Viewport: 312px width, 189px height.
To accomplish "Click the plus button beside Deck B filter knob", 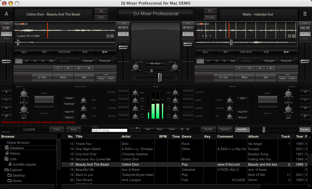I will pos(305,108).
